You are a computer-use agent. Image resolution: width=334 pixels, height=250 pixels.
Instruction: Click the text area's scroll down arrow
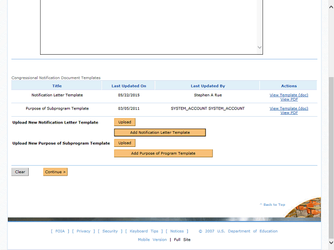click(260, 47)
